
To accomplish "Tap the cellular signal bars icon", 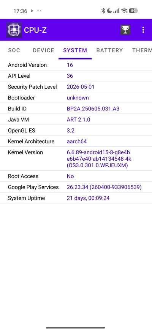I will [116, 11].
